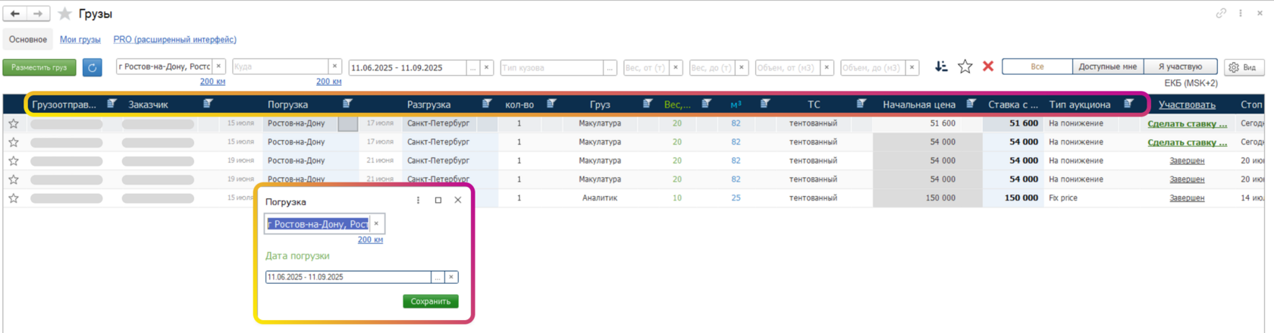This screenshot has height=333, width=1274.
Task: Click the Аналитик cargo cell
Action: click(x=600, y=198)
